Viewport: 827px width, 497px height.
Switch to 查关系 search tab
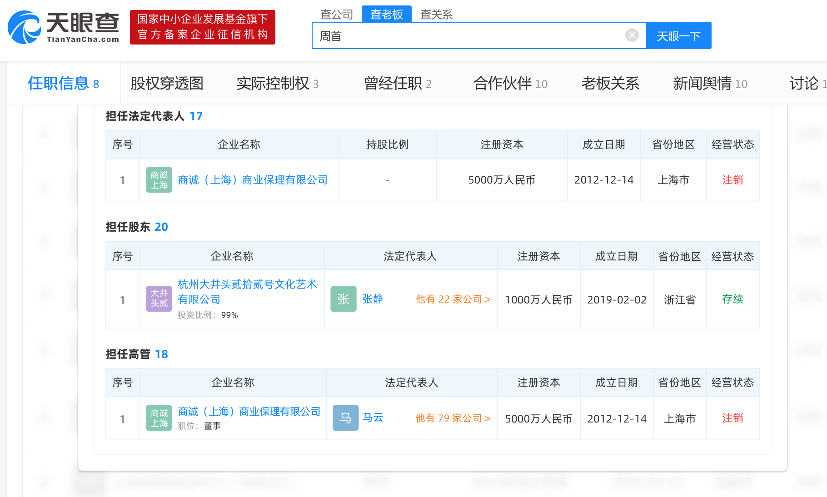coord(437,14)
